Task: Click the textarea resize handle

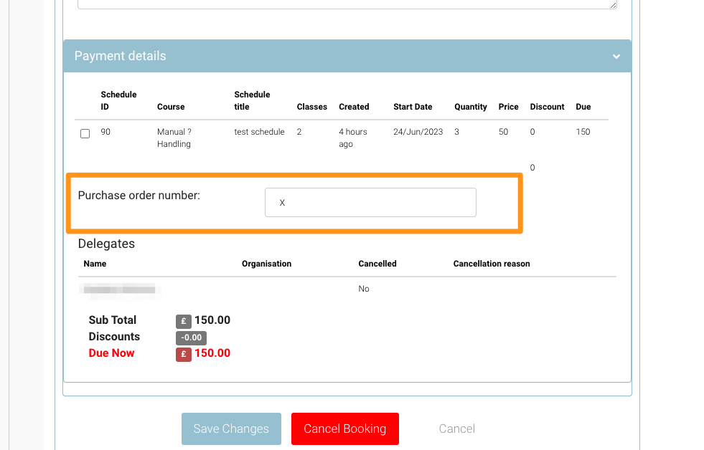Action: (613, 5)
